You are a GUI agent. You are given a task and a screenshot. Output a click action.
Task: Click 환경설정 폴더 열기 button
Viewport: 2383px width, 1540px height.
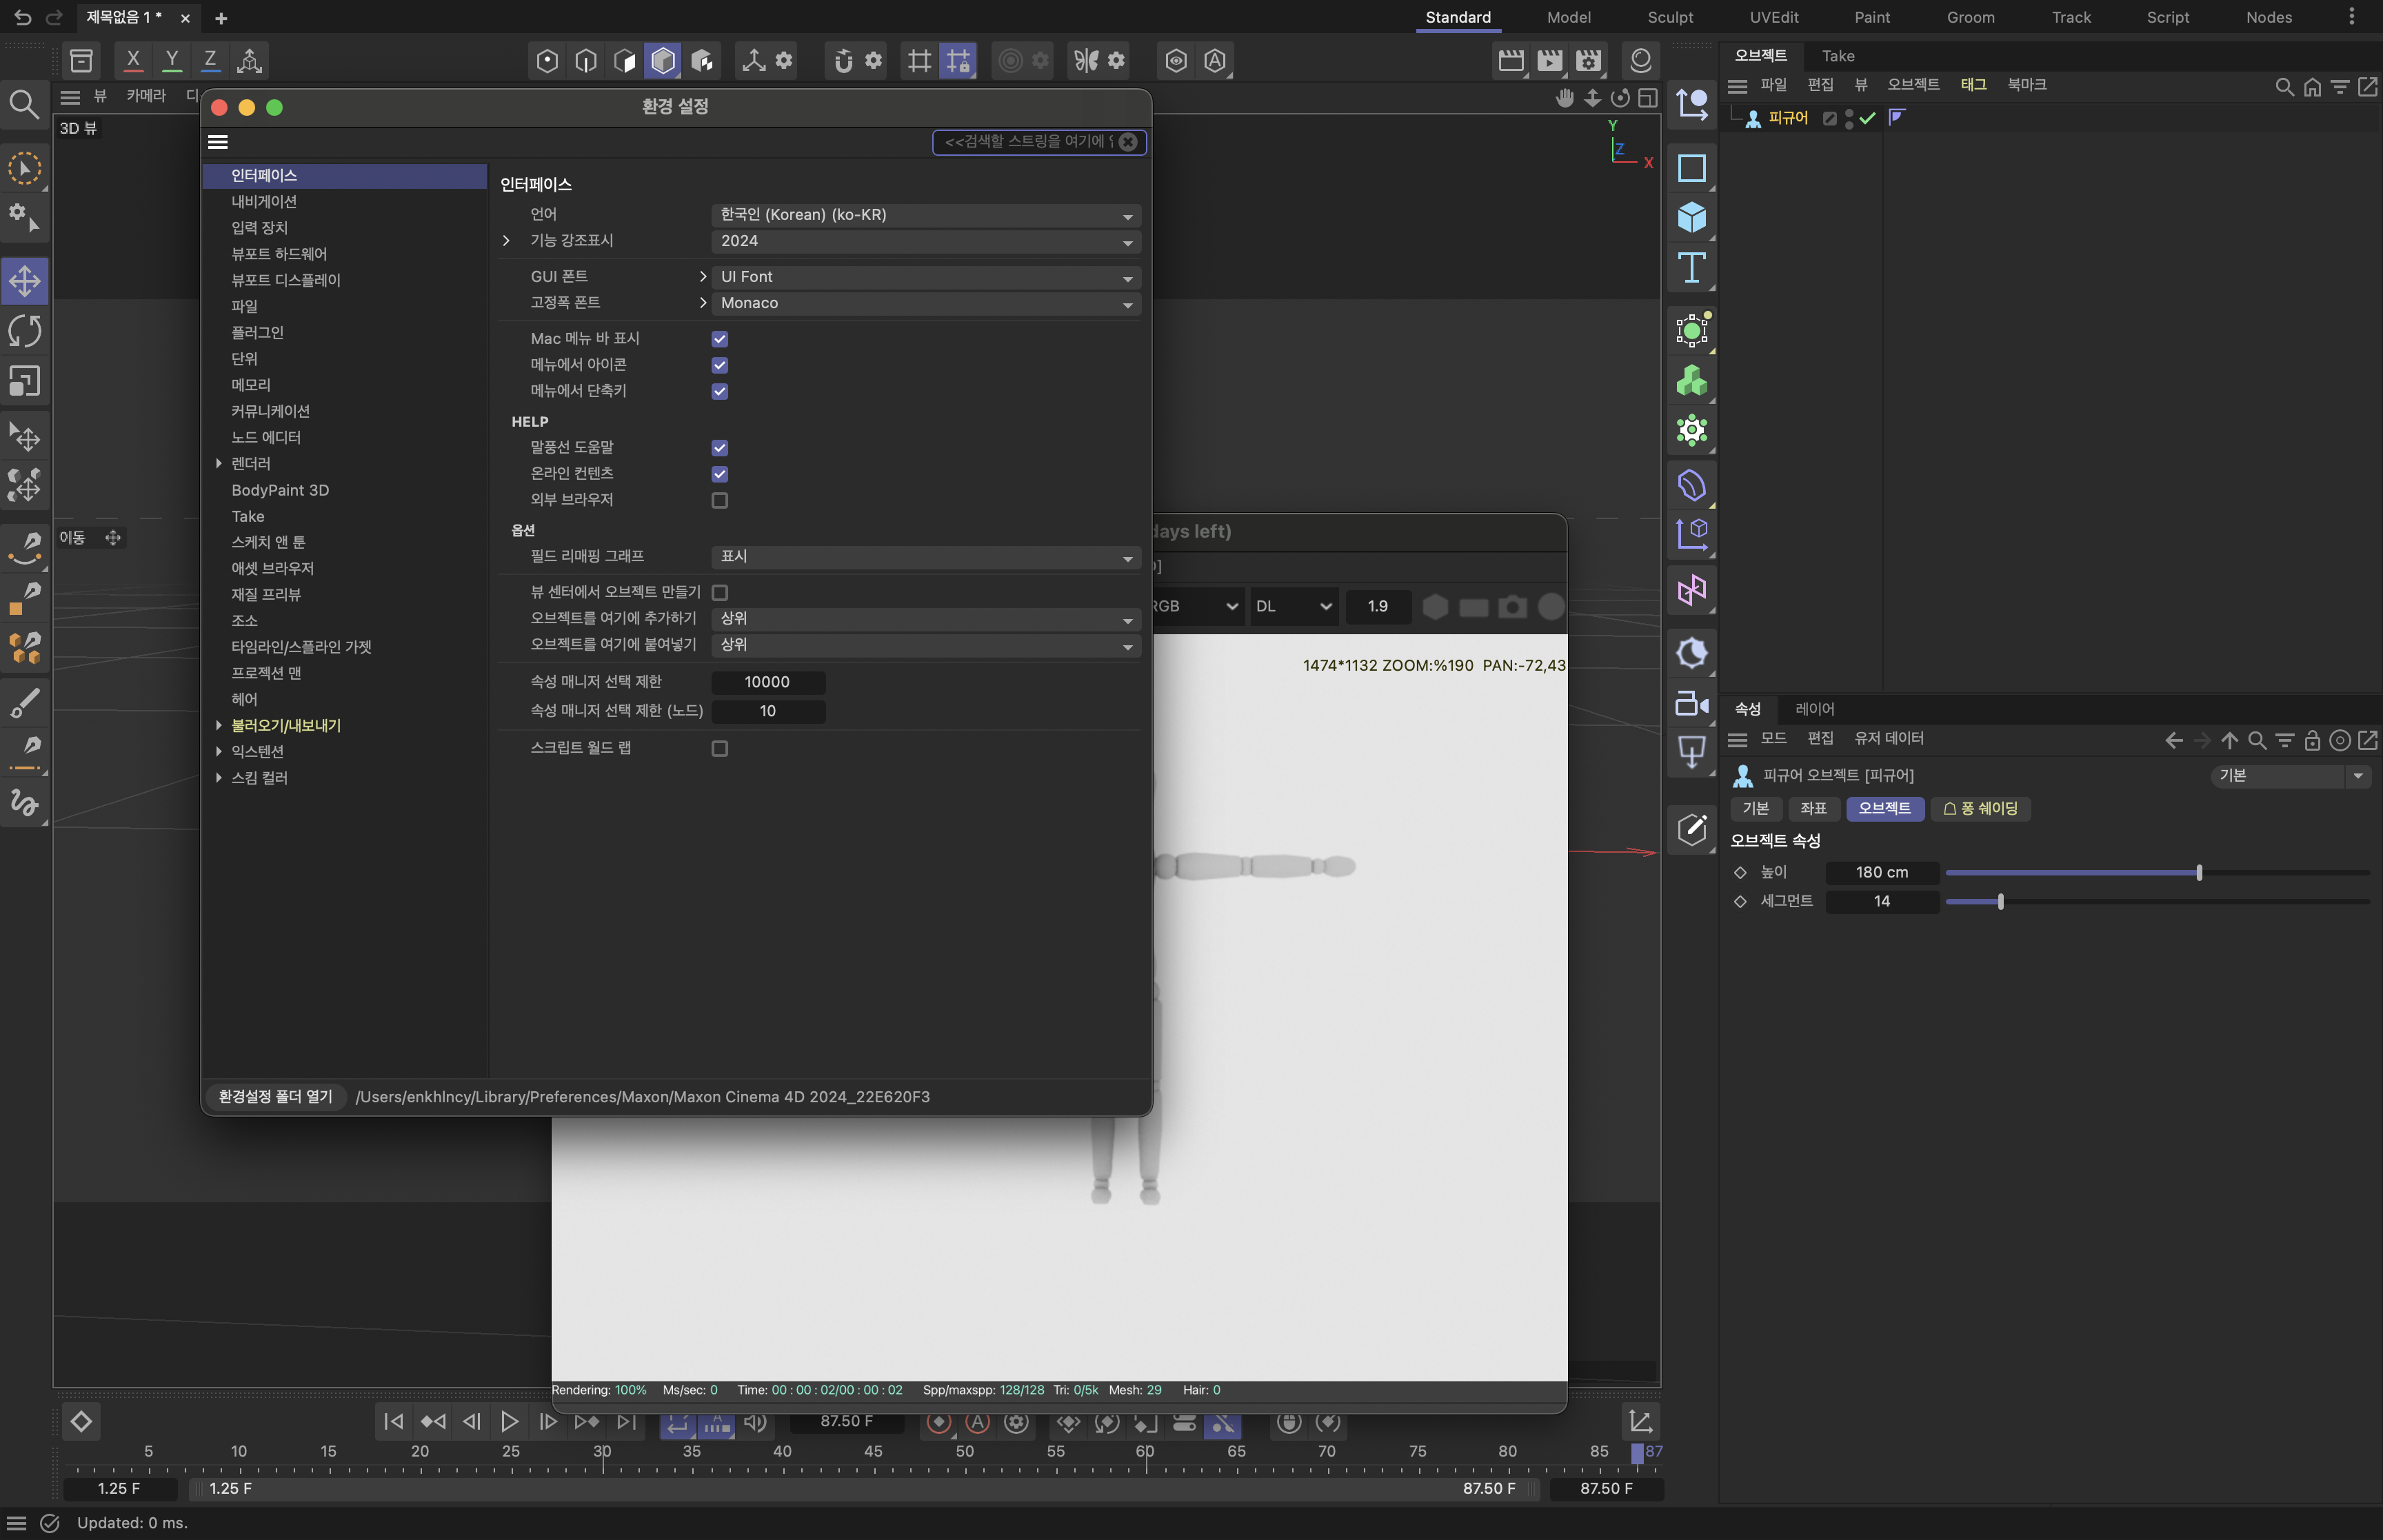pos(275,1097)
